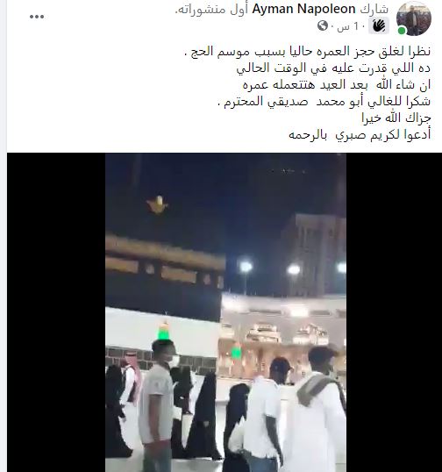Click the line ان شاء الله بعد العيد
This screenshot has height=472, width=442.
pyautogui.click(x=337, y=85)
